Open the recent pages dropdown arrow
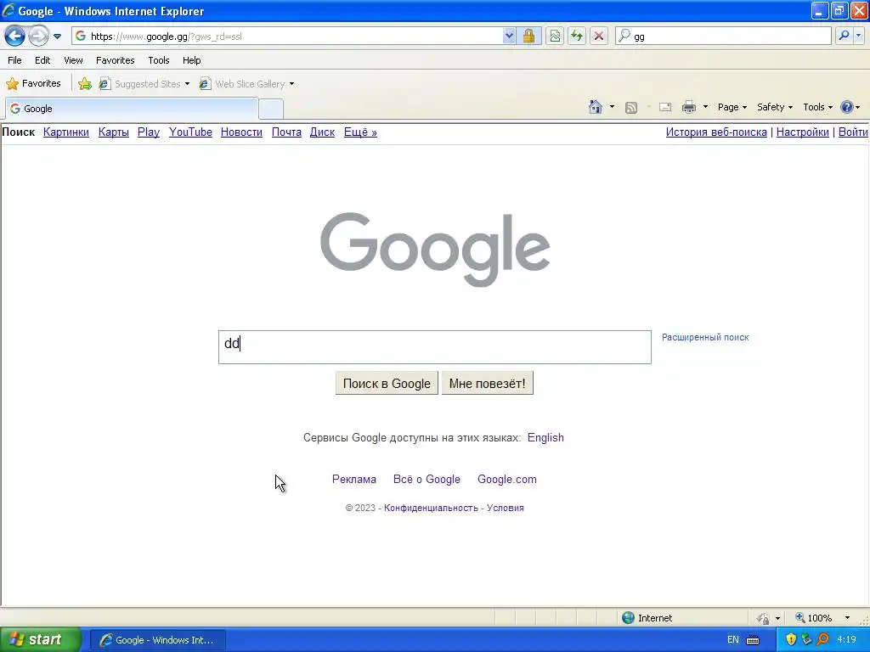The image size is (870, 652). coord(57,37)
